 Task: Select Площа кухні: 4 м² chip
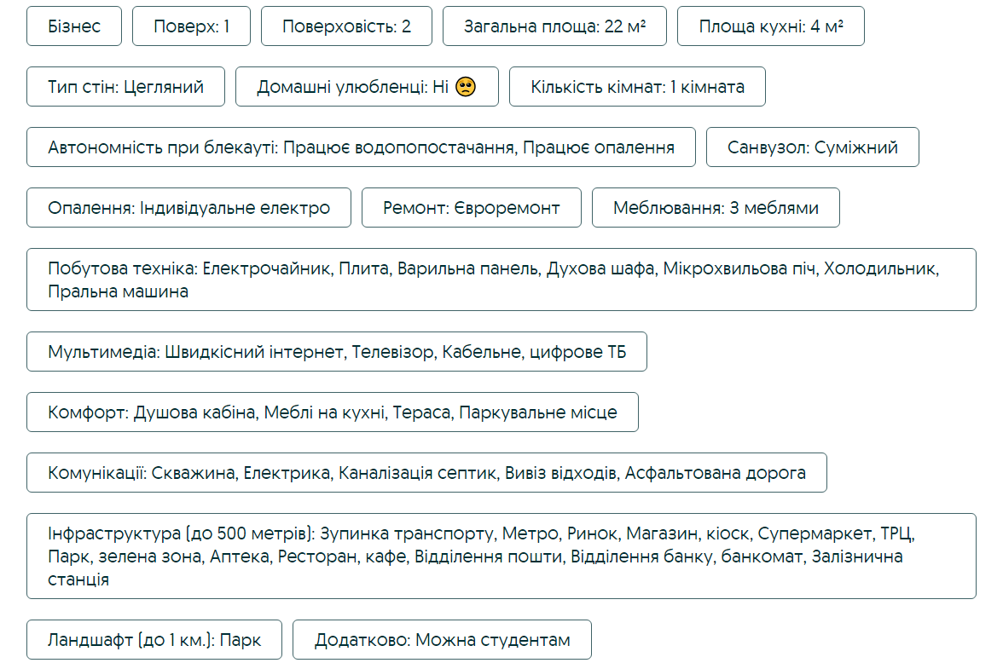point(770,26)
